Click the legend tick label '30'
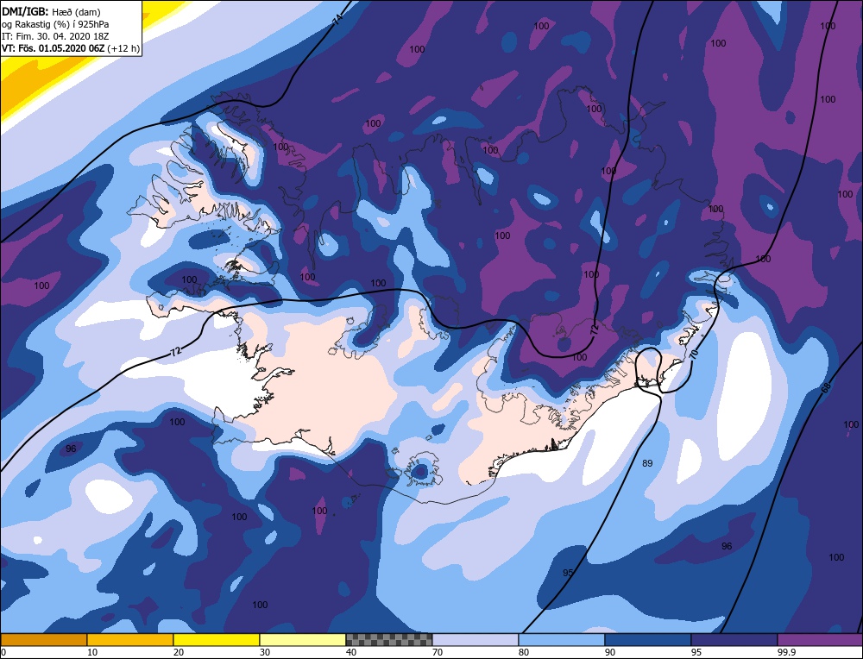Image resolution: width=863 pixels, height=659 pixels. coord(264,652)
